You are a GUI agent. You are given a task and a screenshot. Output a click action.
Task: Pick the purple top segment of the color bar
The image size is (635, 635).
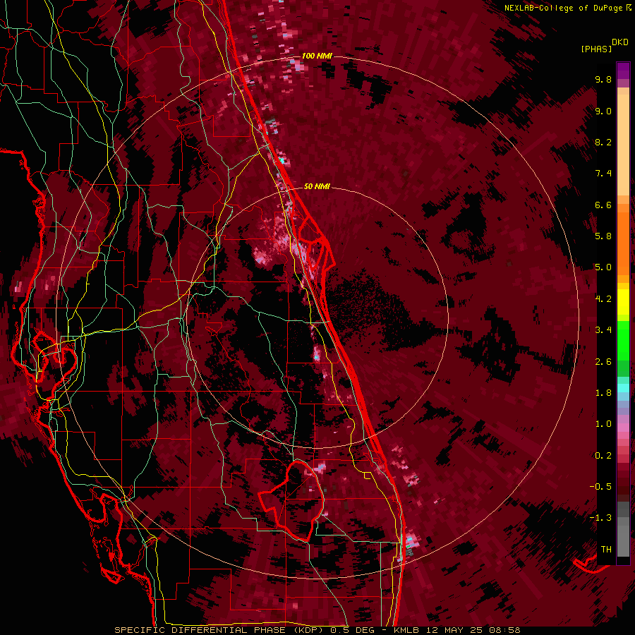coord(623,71)
